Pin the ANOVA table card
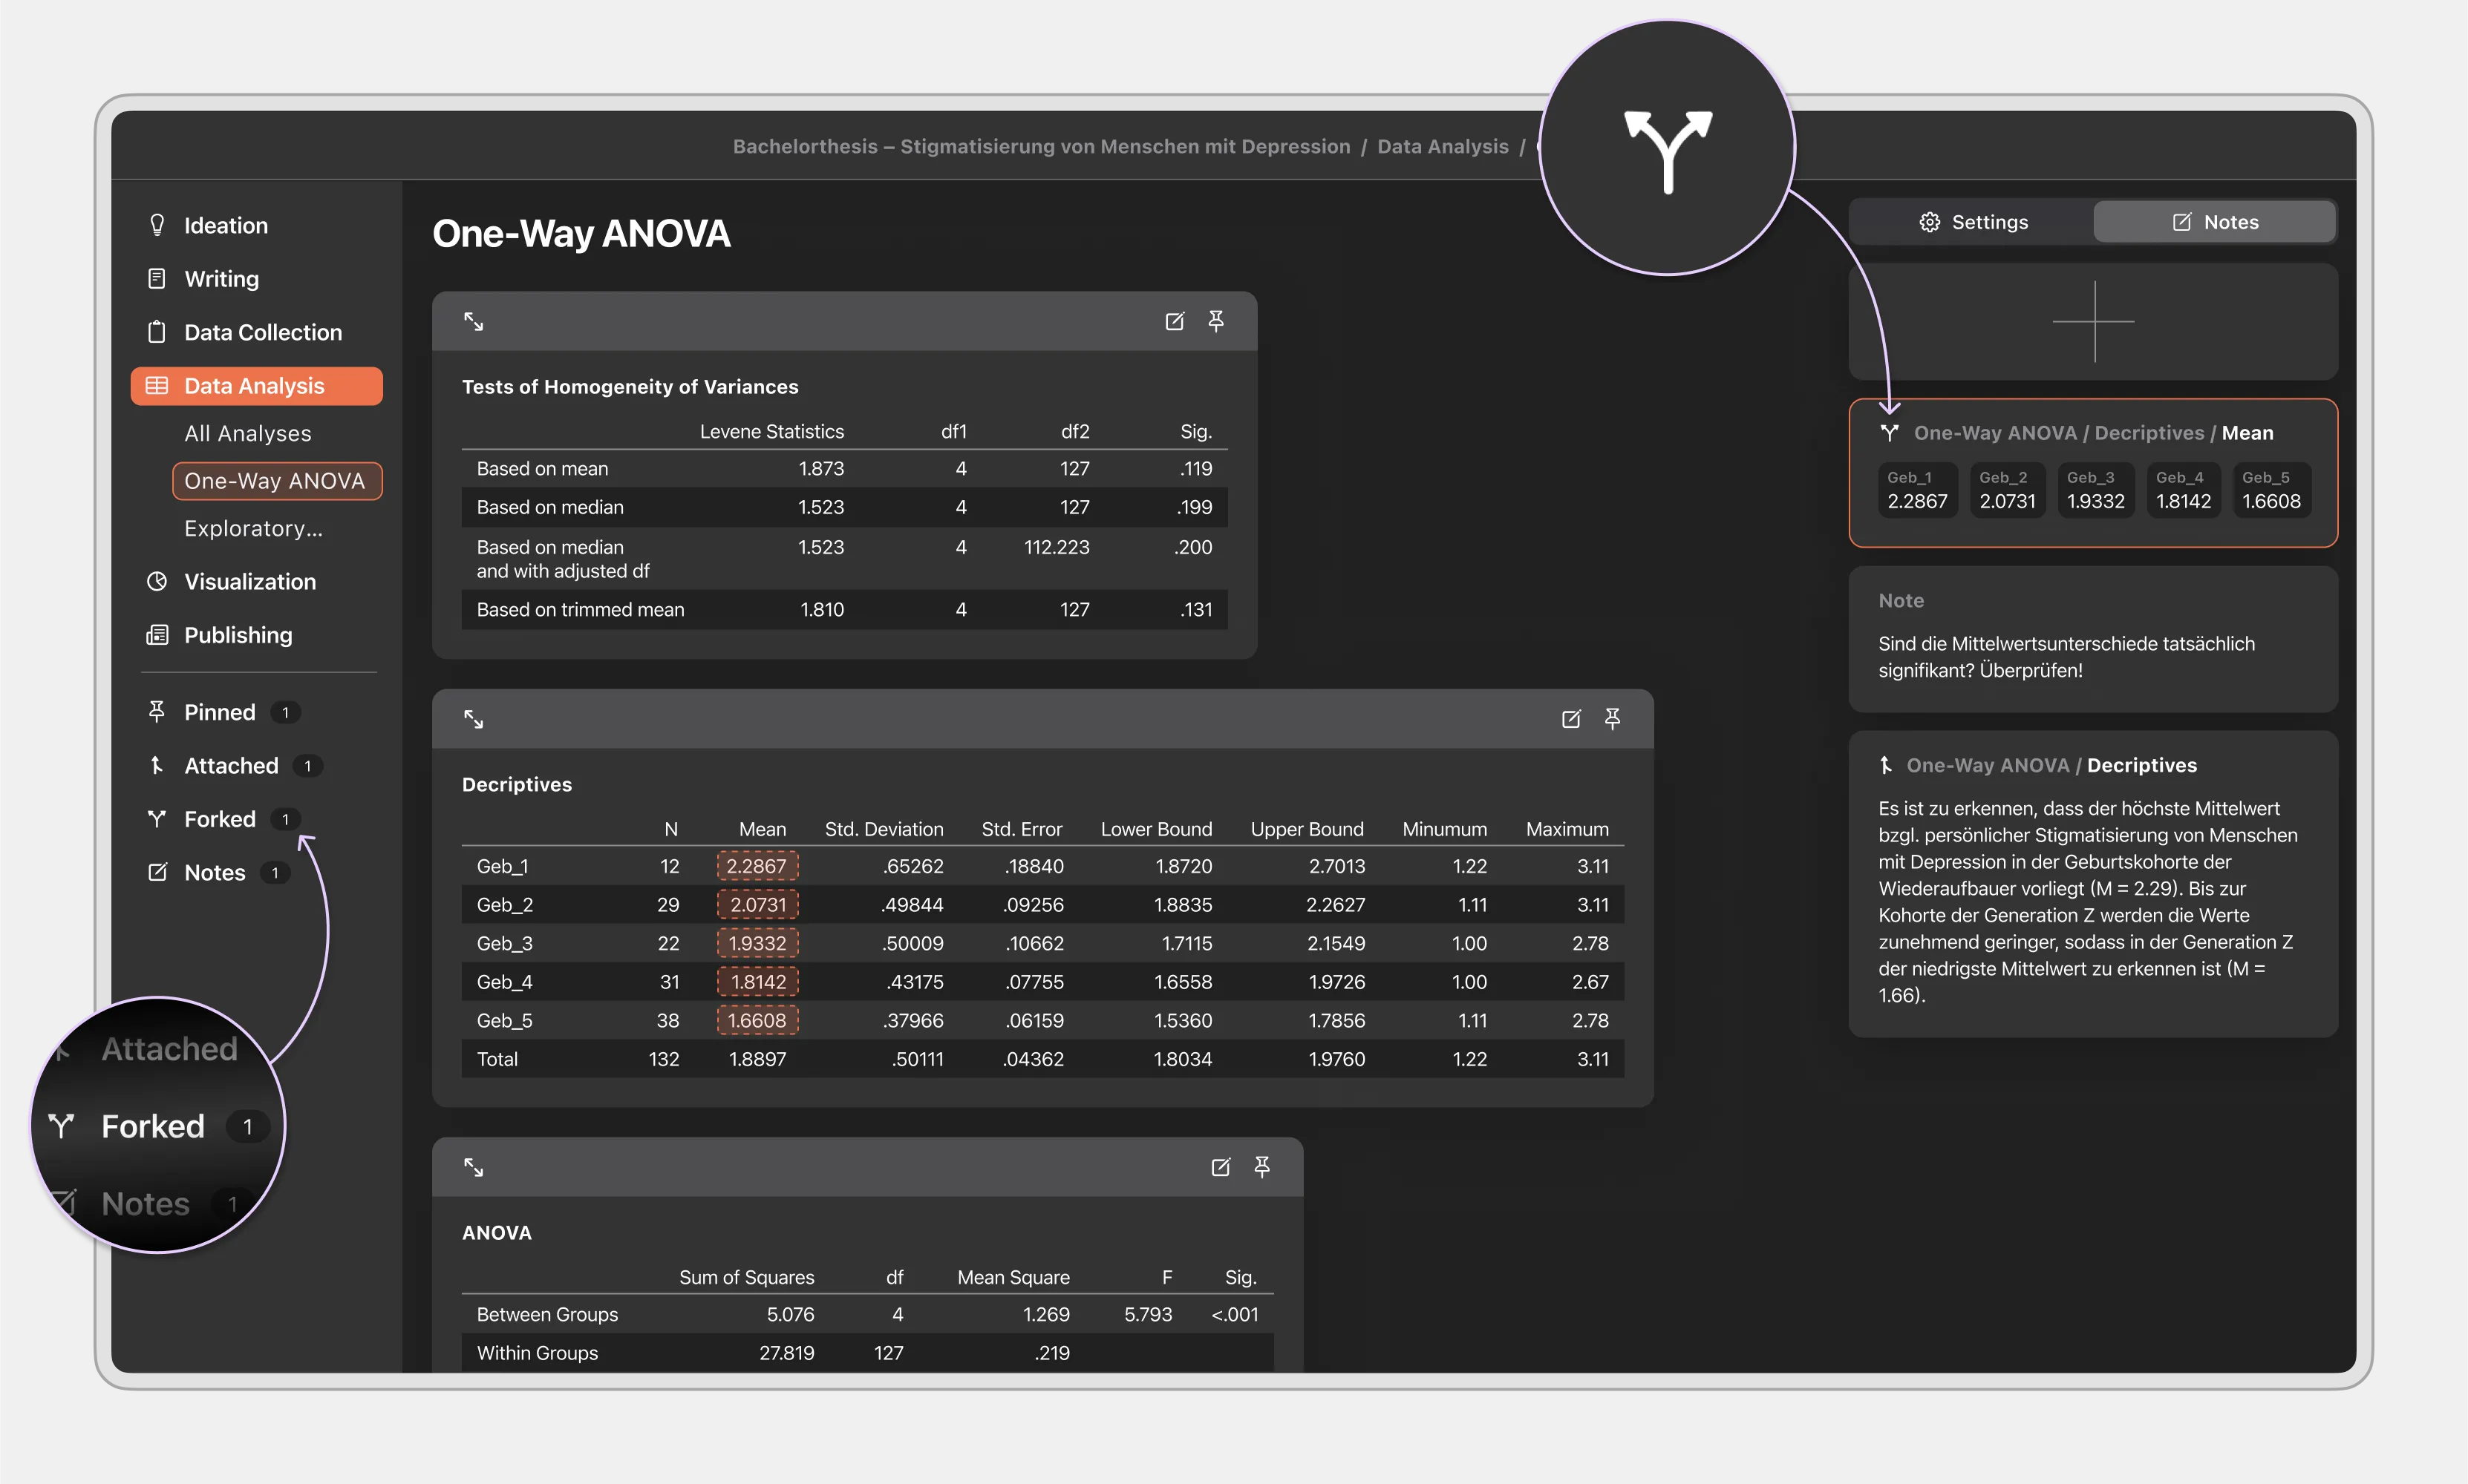2468x1484 pixels. coord(1261,1167)
